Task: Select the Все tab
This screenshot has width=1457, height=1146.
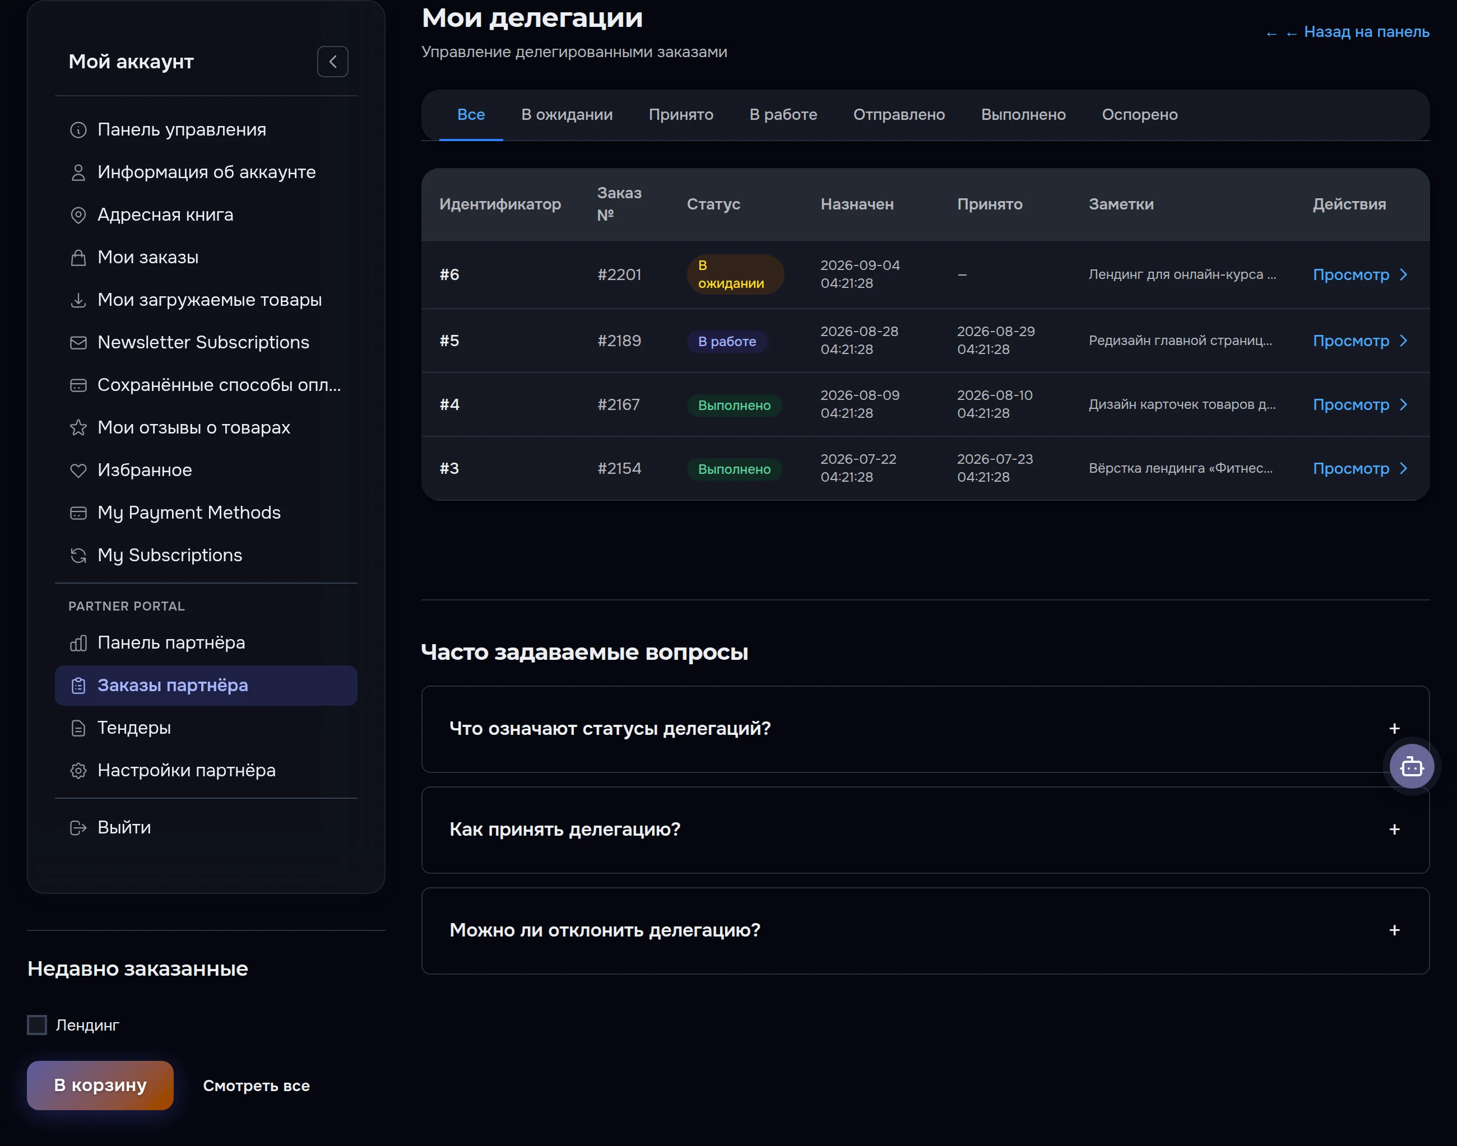Action: (x=471, y=115)
